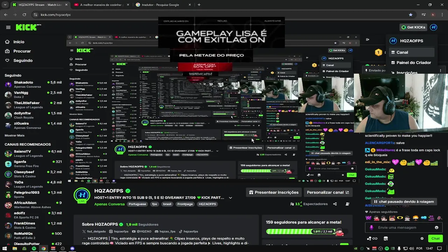Open Discord from Windows taskbar
Image resolution: width=448 pixels, height=252 pixels.
(x=72, y=248)
